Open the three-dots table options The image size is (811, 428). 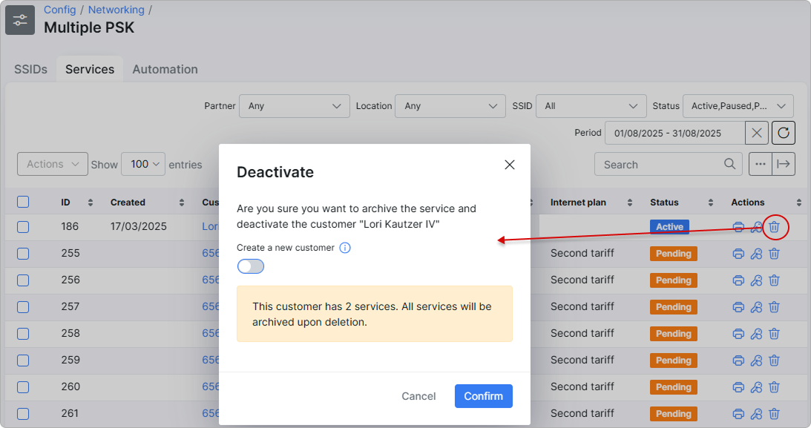pyautogui.click(x=760, y=165)
